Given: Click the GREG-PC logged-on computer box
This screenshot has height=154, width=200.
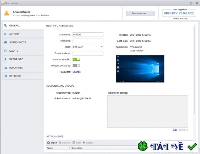Looking at the screenshot, I should click(179, 13).
